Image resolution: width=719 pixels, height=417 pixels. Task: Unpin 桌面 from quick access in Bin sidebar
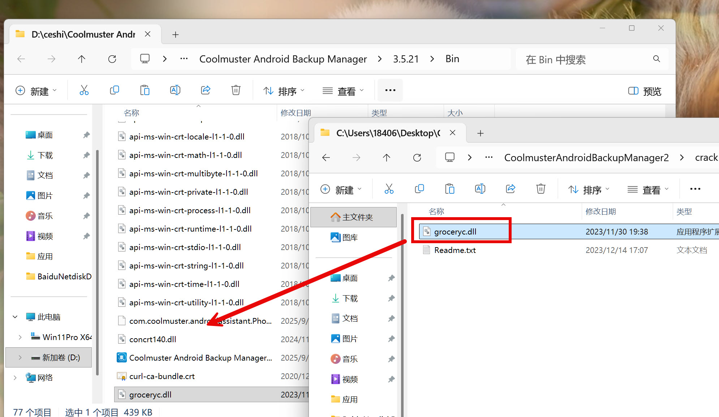coord(86,135)
